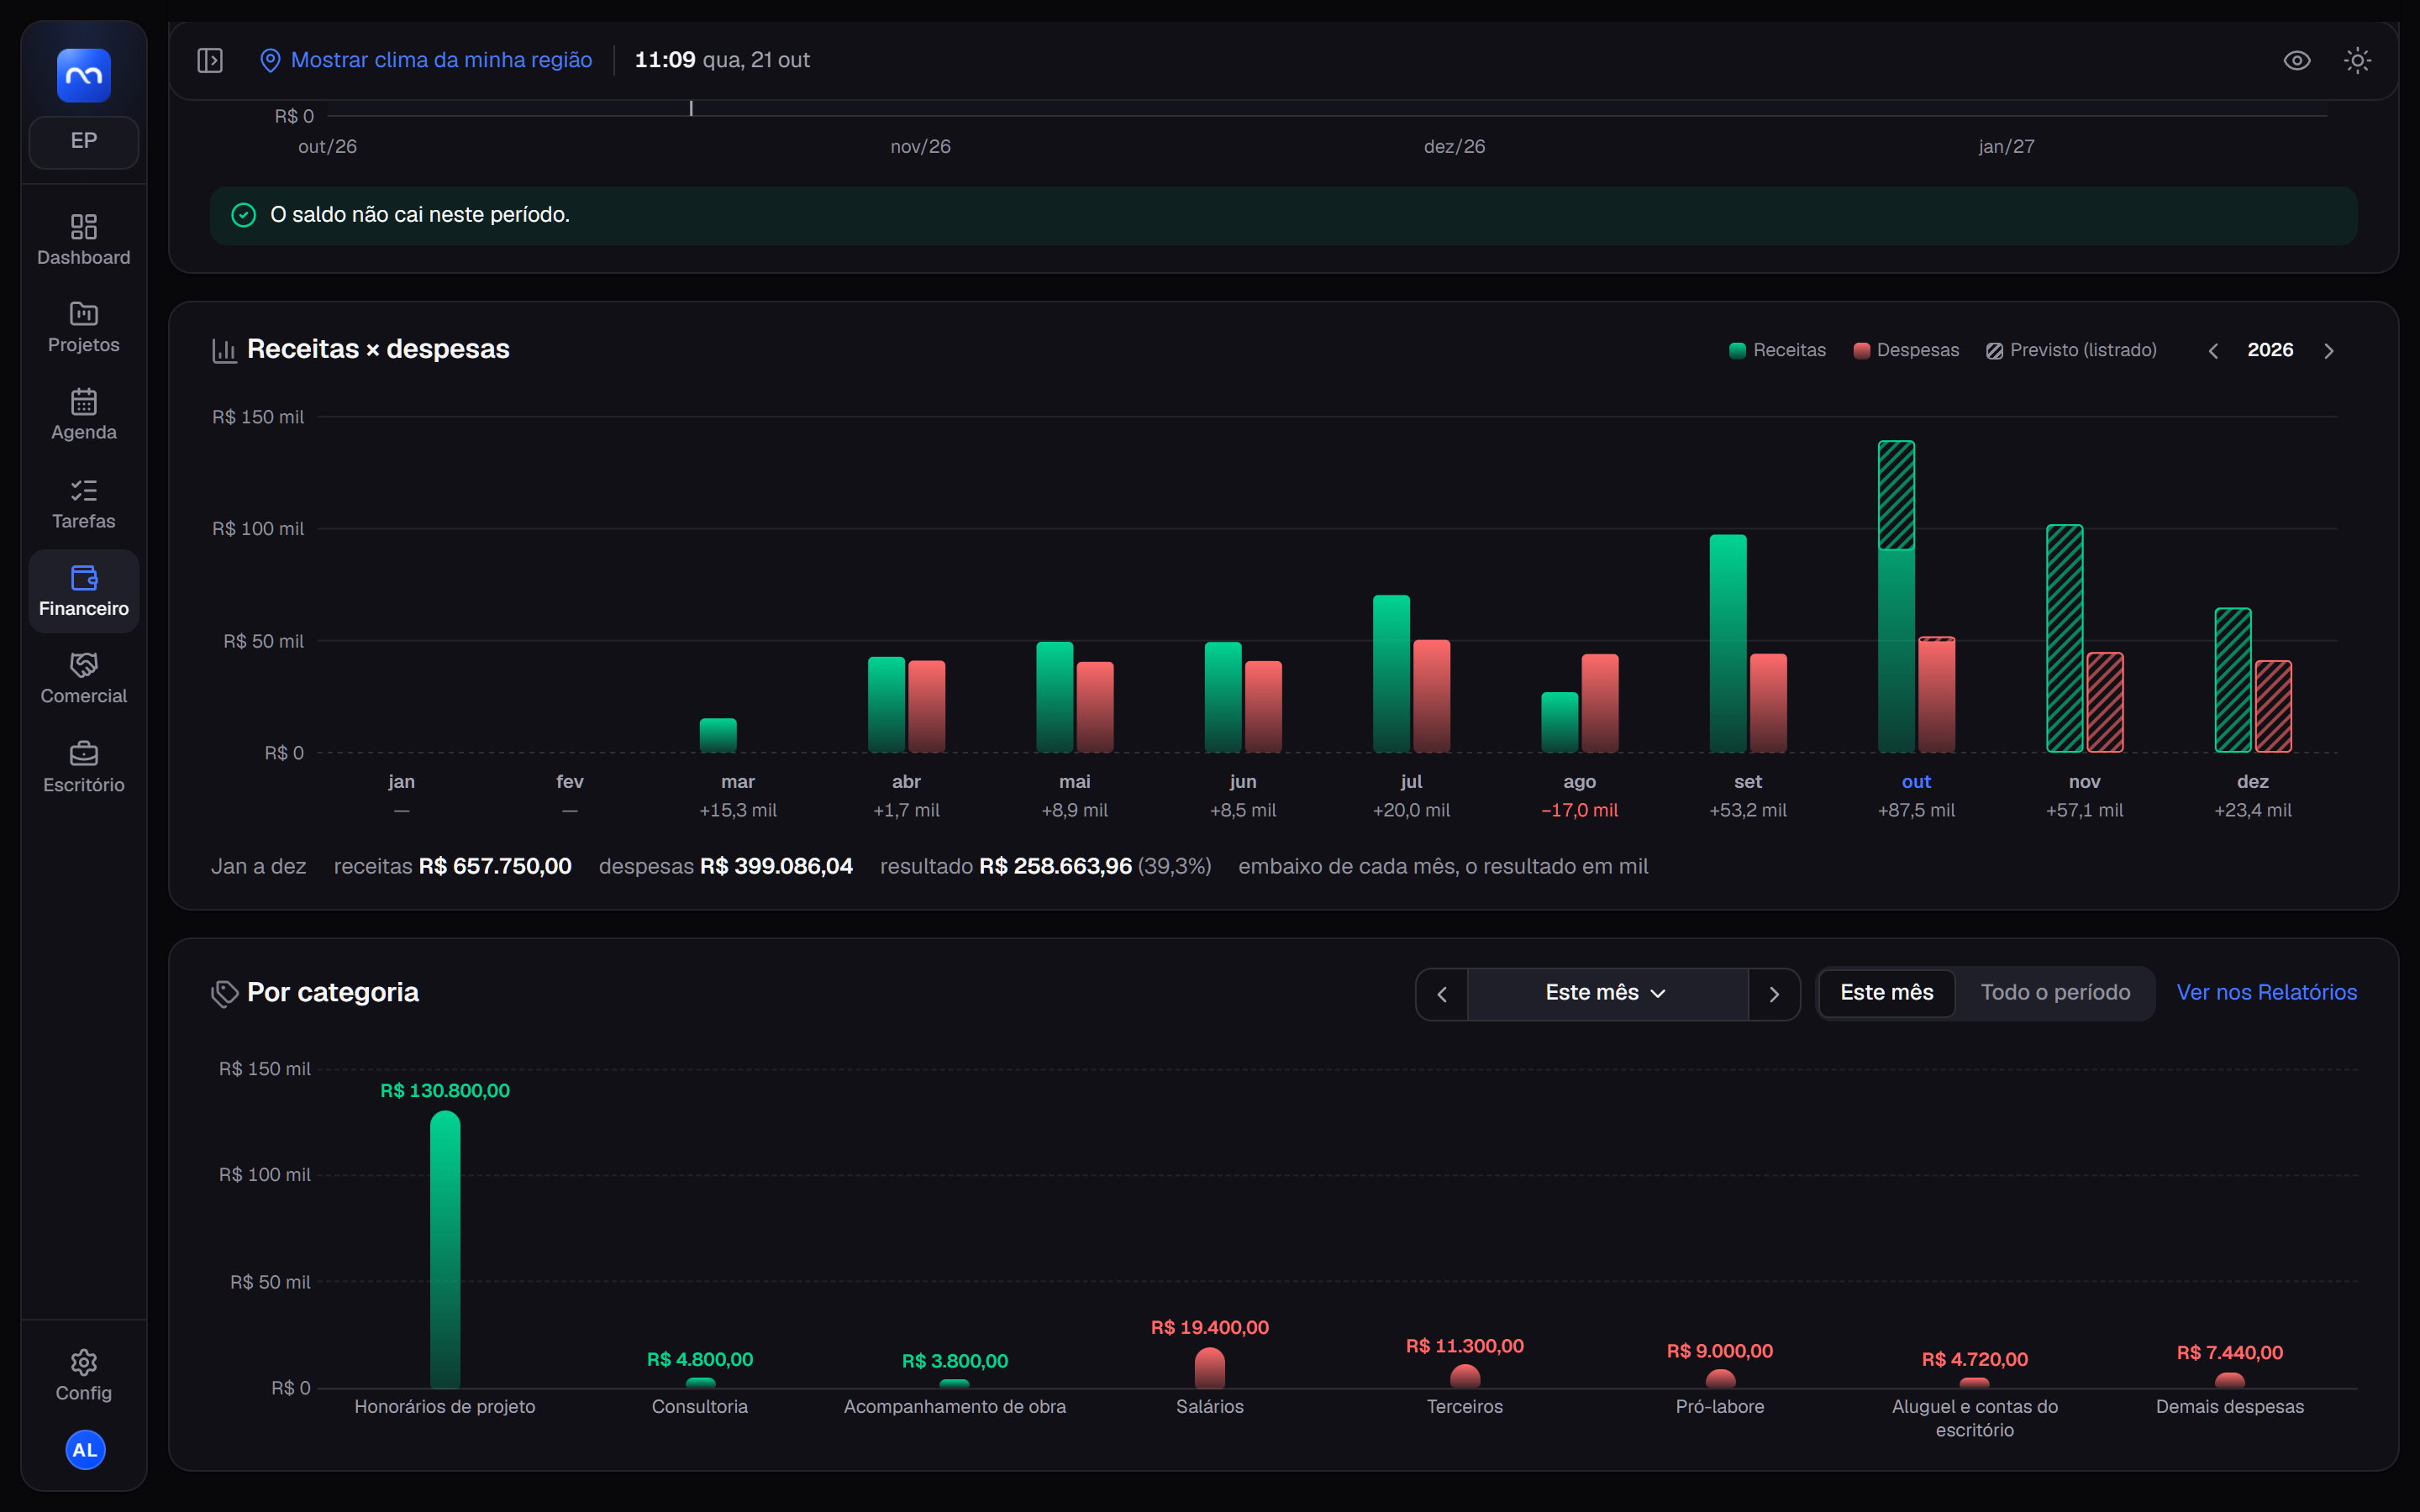Click the September green revenue bar
The image size is (2420, 1512).
1728,643
